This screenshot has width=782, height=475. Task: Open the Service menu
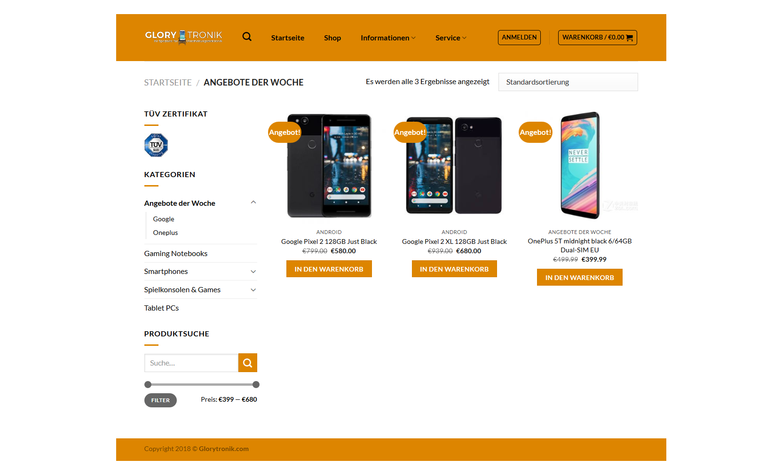[450, 38]
